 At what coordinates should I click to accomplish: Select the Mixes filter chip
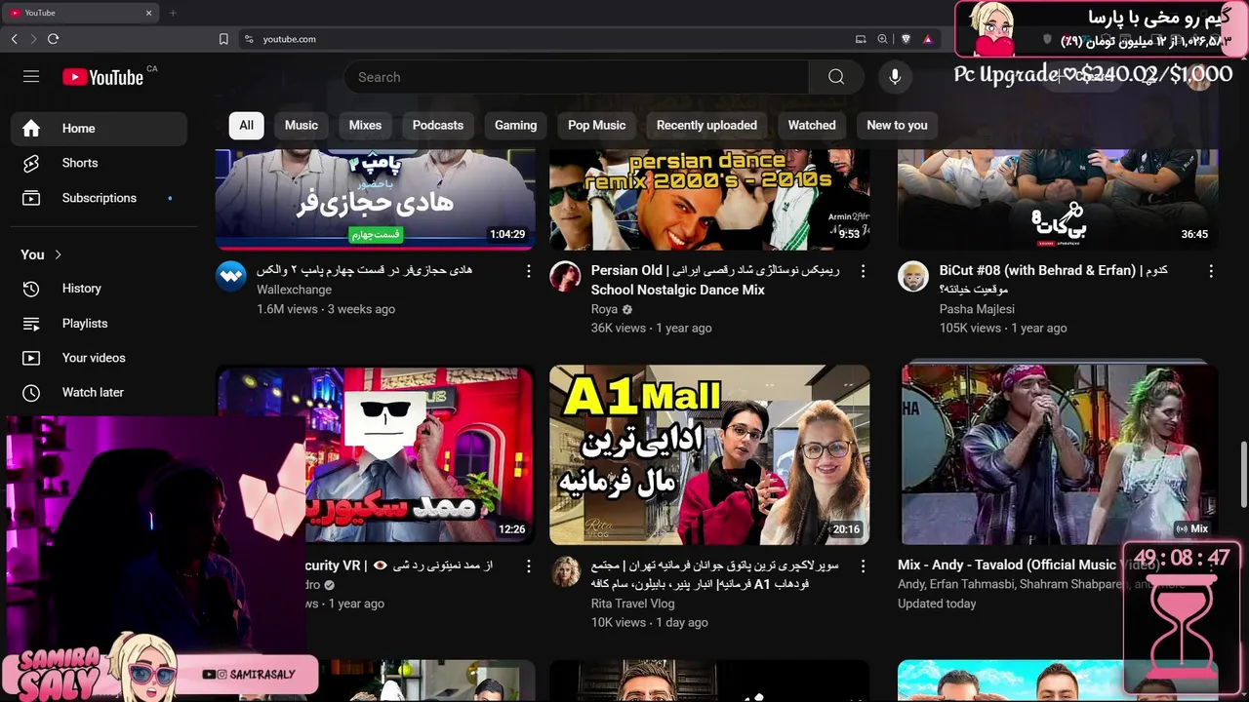point(365,125)
